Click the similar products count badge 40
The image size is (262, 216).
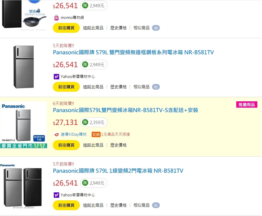[x=156, y=28]
